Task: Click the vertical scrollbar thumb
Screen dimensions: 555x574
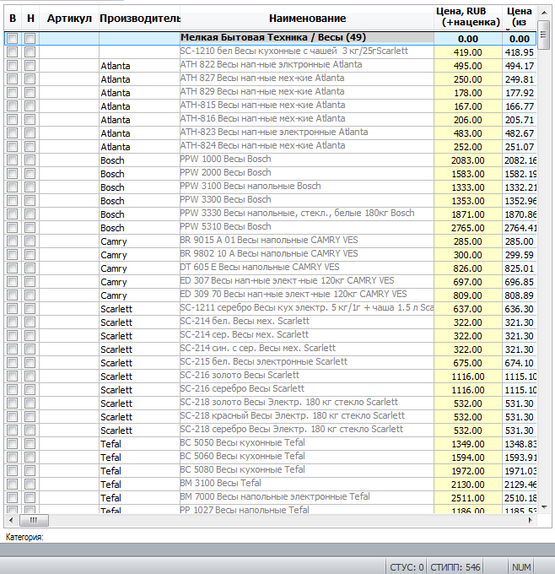Action: point(544,35)
